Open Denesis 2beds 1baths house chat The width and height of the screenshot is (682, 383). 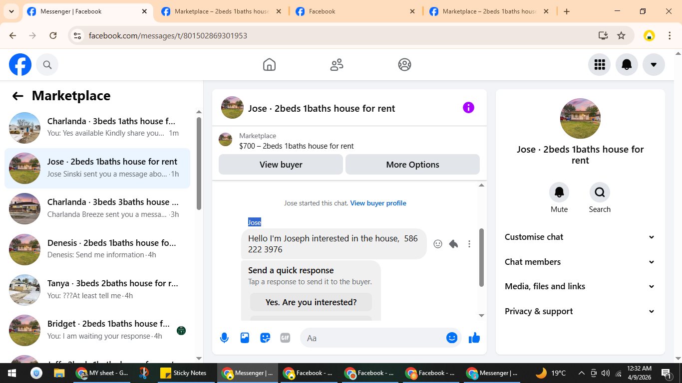pos(97,249)
